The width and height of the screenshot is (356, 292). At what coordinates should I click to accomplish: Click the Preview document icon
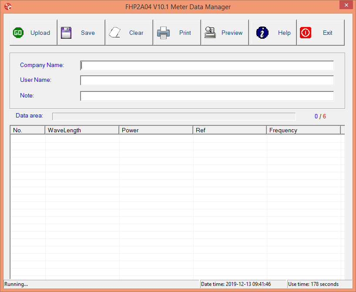210,33
